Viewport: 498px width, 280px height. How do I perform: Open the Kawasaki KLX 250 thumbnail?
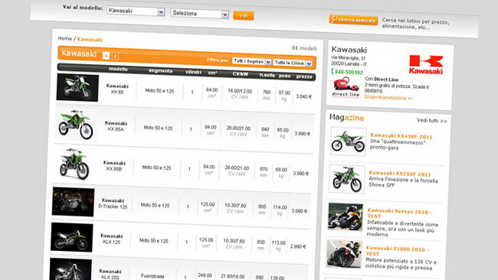(70, 269)
